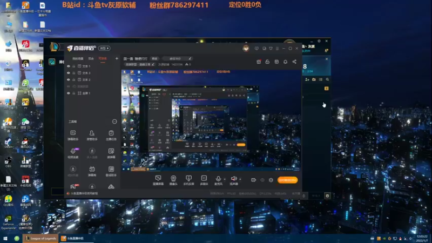
Task: Click the stream preview thumbnail area
Action: click(x=211, y=120)
